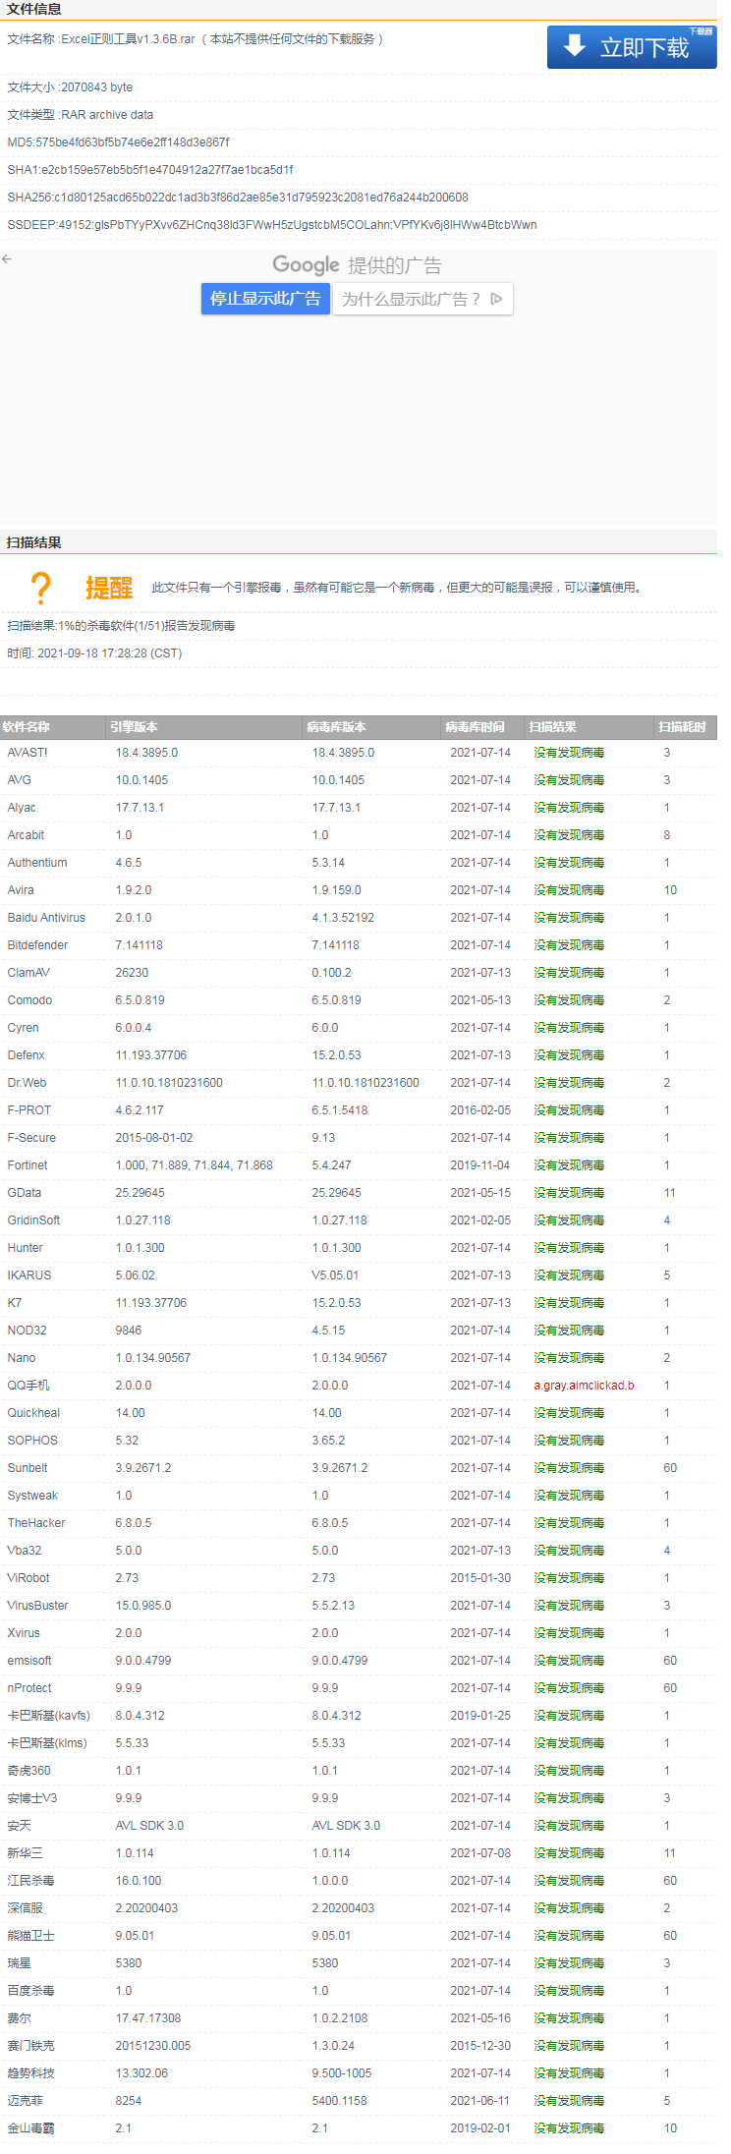Click the orange 提醒 warning label
731x2154 pixels.
tap(109, 588)
